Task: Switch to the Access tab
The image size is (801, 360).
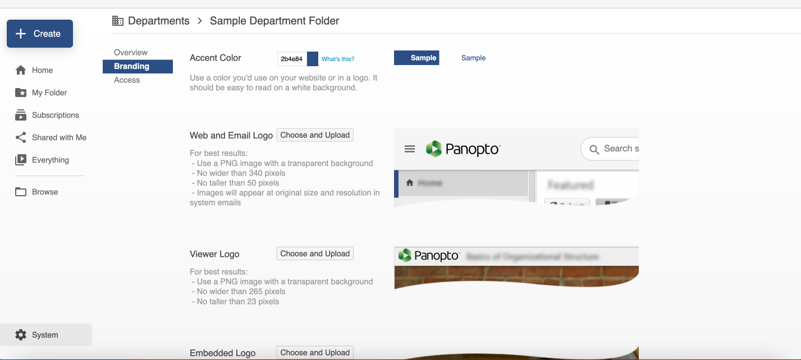Action: point(127,80)
